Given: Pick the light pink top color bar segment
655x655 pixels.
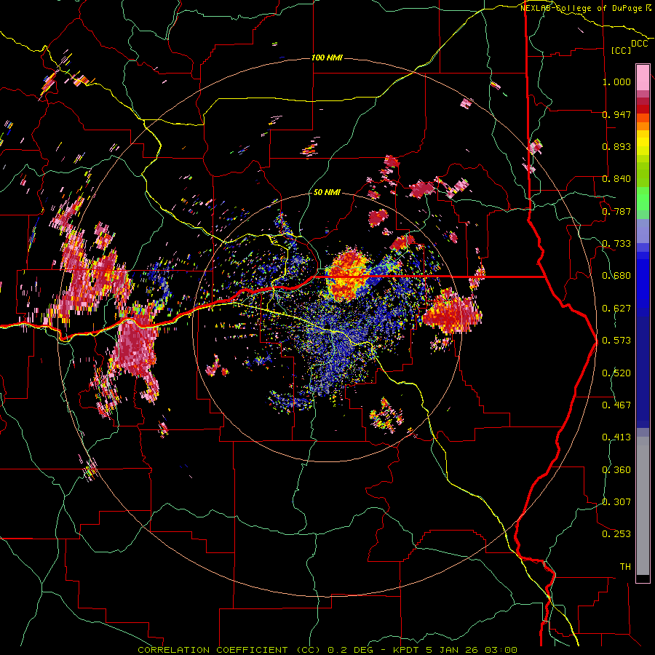Looking at the screenshot, I should coord(643,77).
